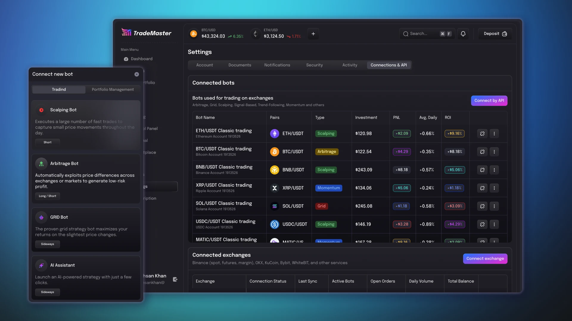This screenshot has height=321, width=572.
Task: Click the XRP icon in the bots table
Action: tap(274, 188)
